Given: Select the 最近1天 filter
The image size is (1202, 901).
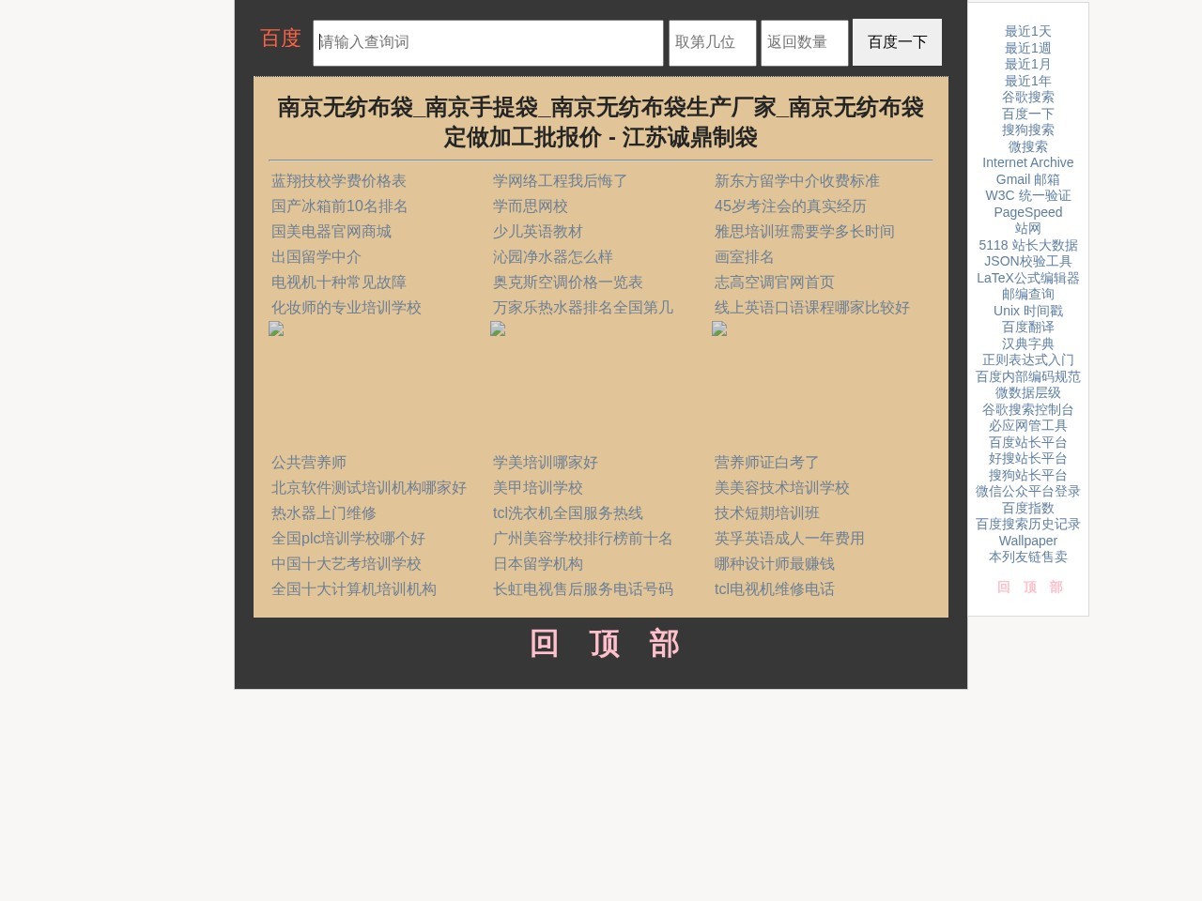Looking at the screenshot, I should tap(1028, 31).
